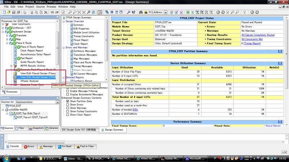The image size is (289, 162).
Task: Open the Pinout Report link
Action: (273, 126)
